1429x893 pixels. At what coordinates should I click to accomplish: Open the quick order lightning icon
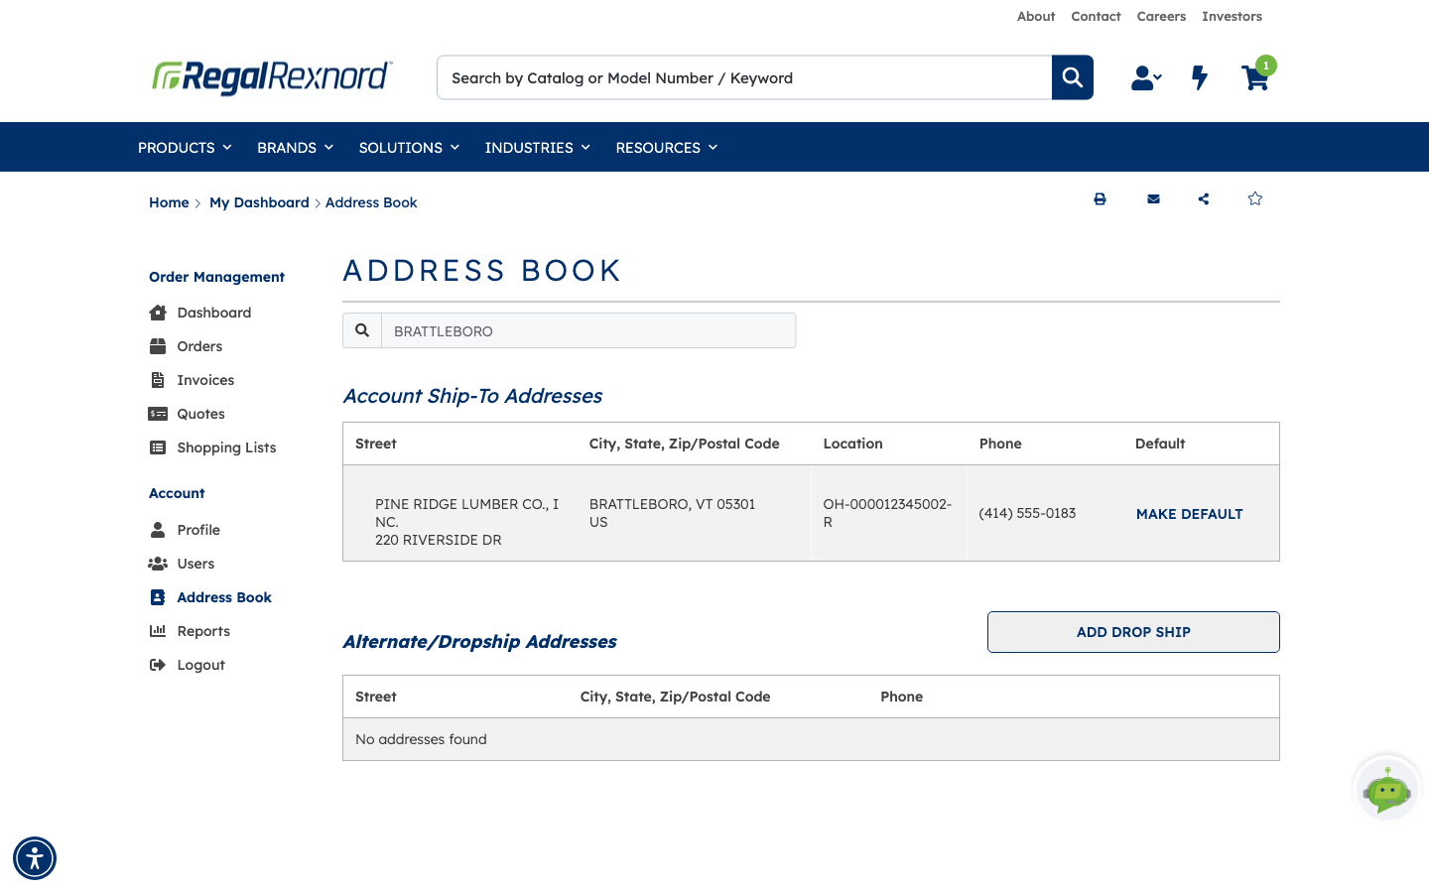(1200, 77)
